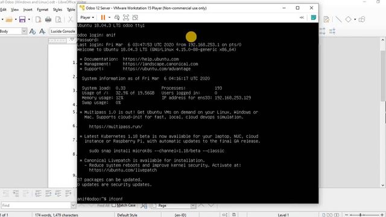Viewport: 386px width, 217px height.
Task: Click the zoom in plus button
Action: click(x=382, y=215)
